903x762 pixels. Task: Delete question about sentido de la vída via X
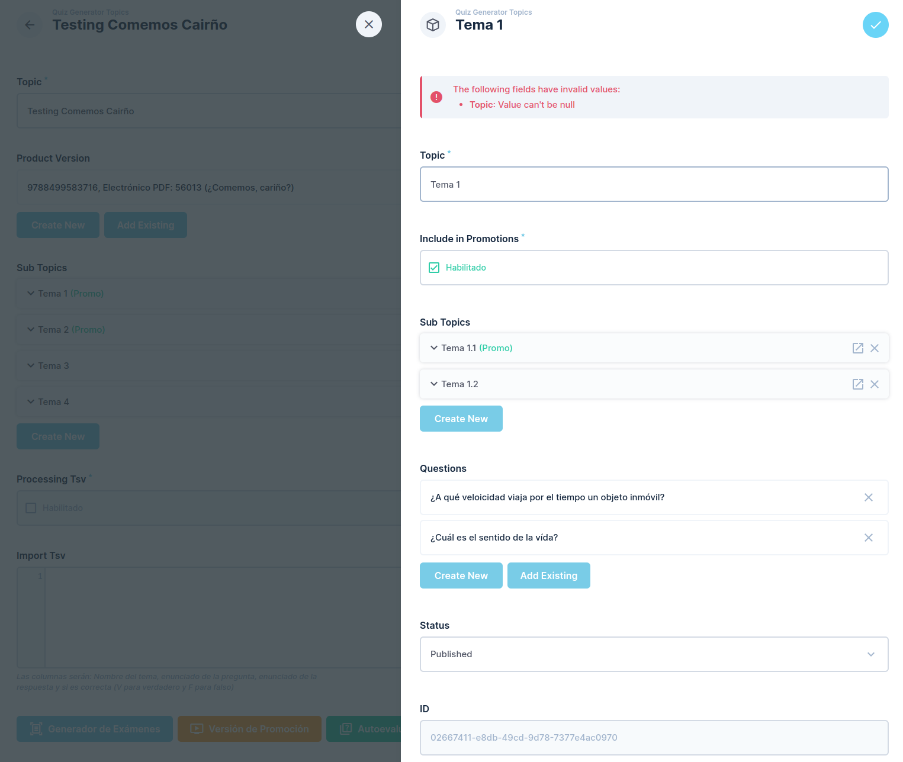coord(869,538)
